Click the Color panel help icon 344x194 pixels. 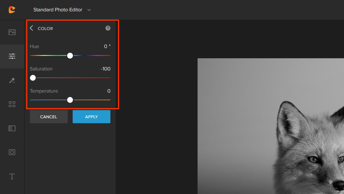coord(108,28)
